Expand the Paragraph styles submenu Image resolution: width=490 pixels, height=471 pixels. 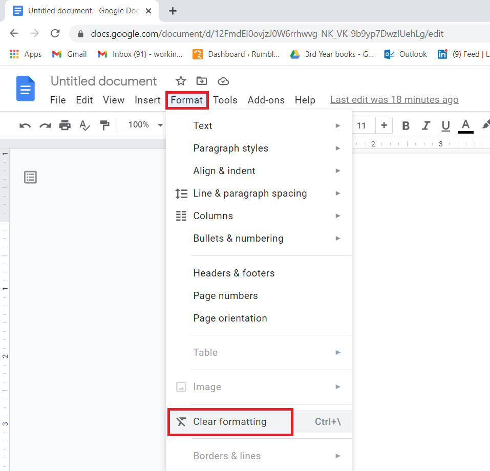coord(230,148)
